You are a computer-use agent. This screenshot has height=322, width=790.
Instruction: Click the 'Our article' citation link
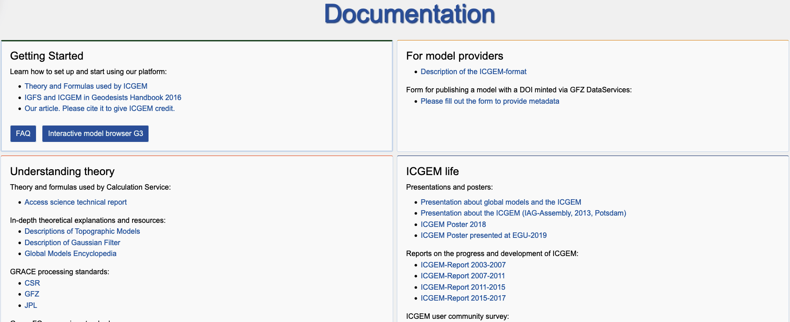[99, 109]
